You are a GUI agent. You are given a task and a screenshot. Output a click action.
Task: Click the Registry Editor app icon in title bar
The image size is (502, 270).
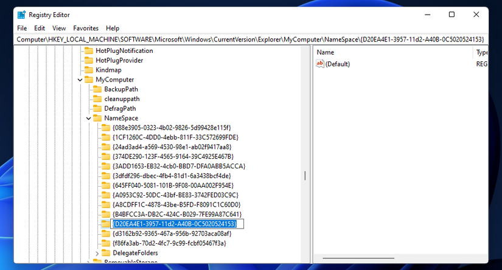pos(21,15)
